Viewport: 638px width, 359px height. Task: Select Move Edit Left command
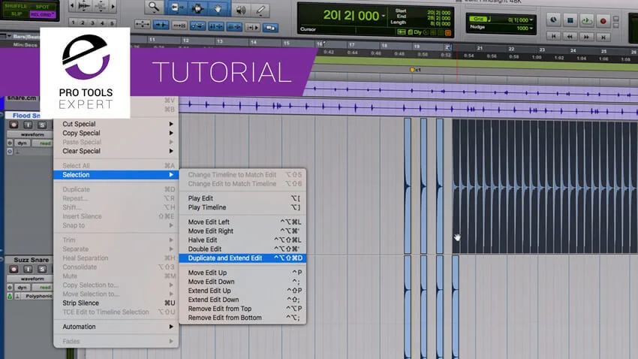coord(242,222)
